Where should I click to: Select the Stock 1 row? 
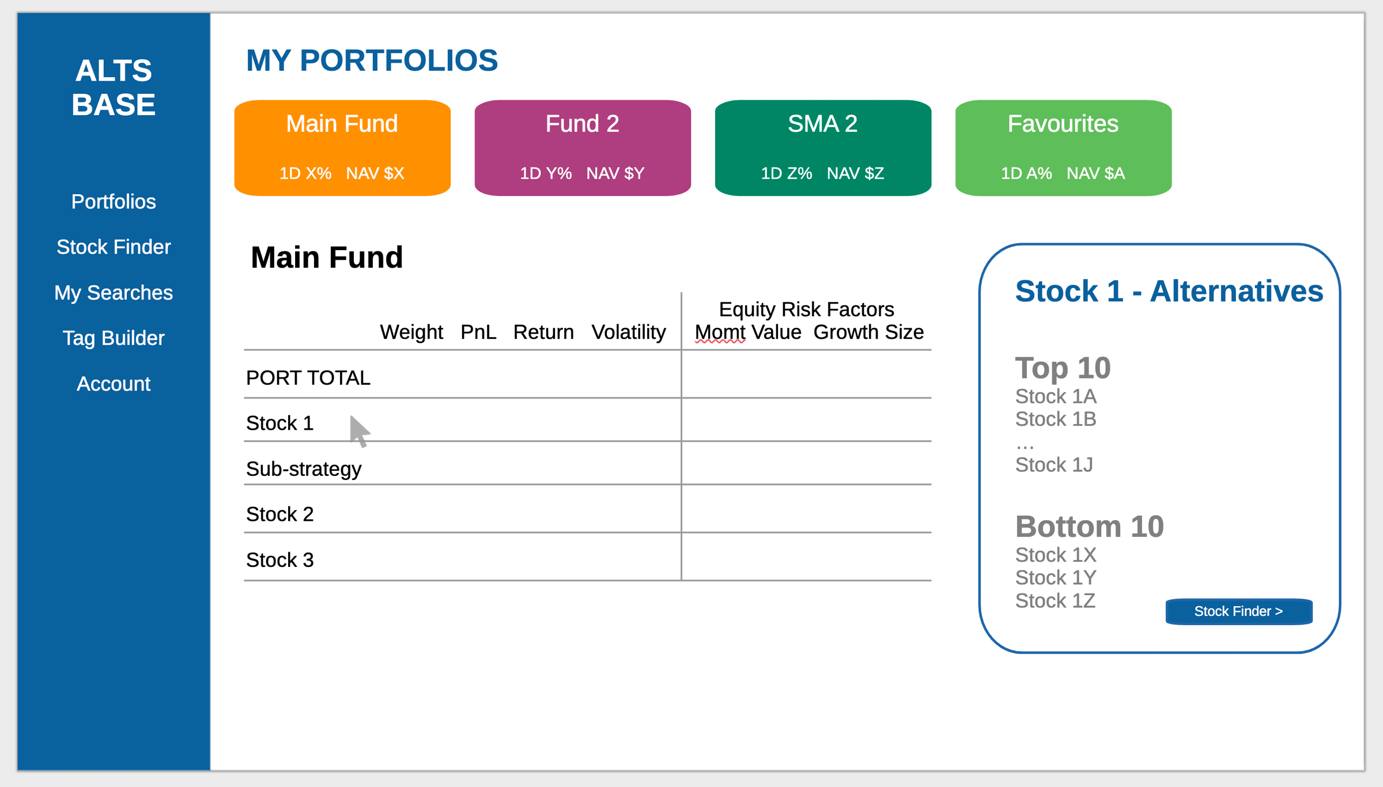click(280, 423)
